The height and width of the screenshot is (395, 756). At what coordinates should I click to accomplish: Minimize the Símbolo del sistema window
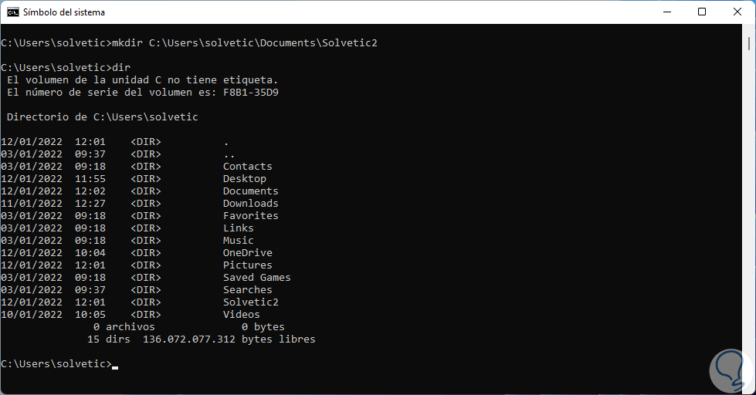tap(666, 12)
